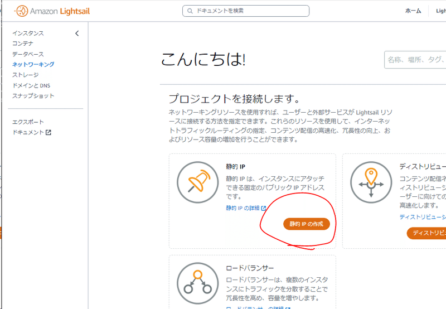
Task: Click the distribution location icon
Action: pos(371,182)
